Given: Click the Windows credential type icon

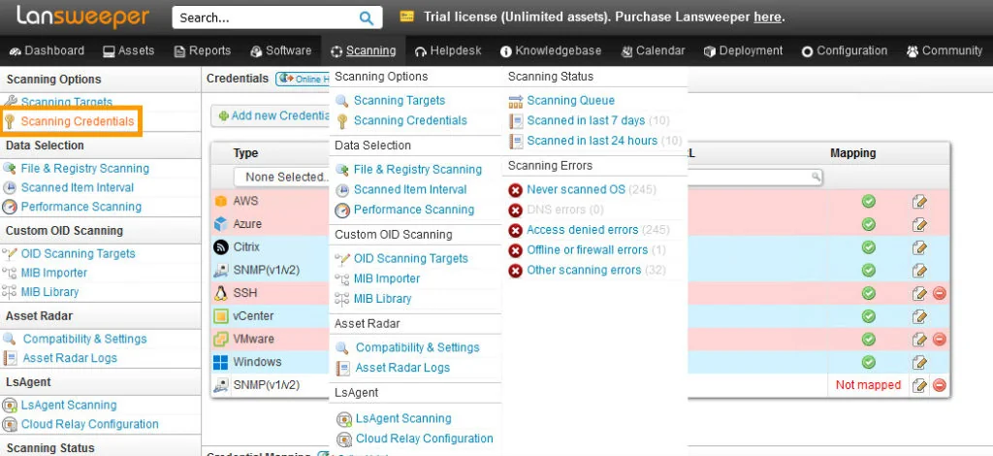Looking at the screenshot, I should pos(220,362).
